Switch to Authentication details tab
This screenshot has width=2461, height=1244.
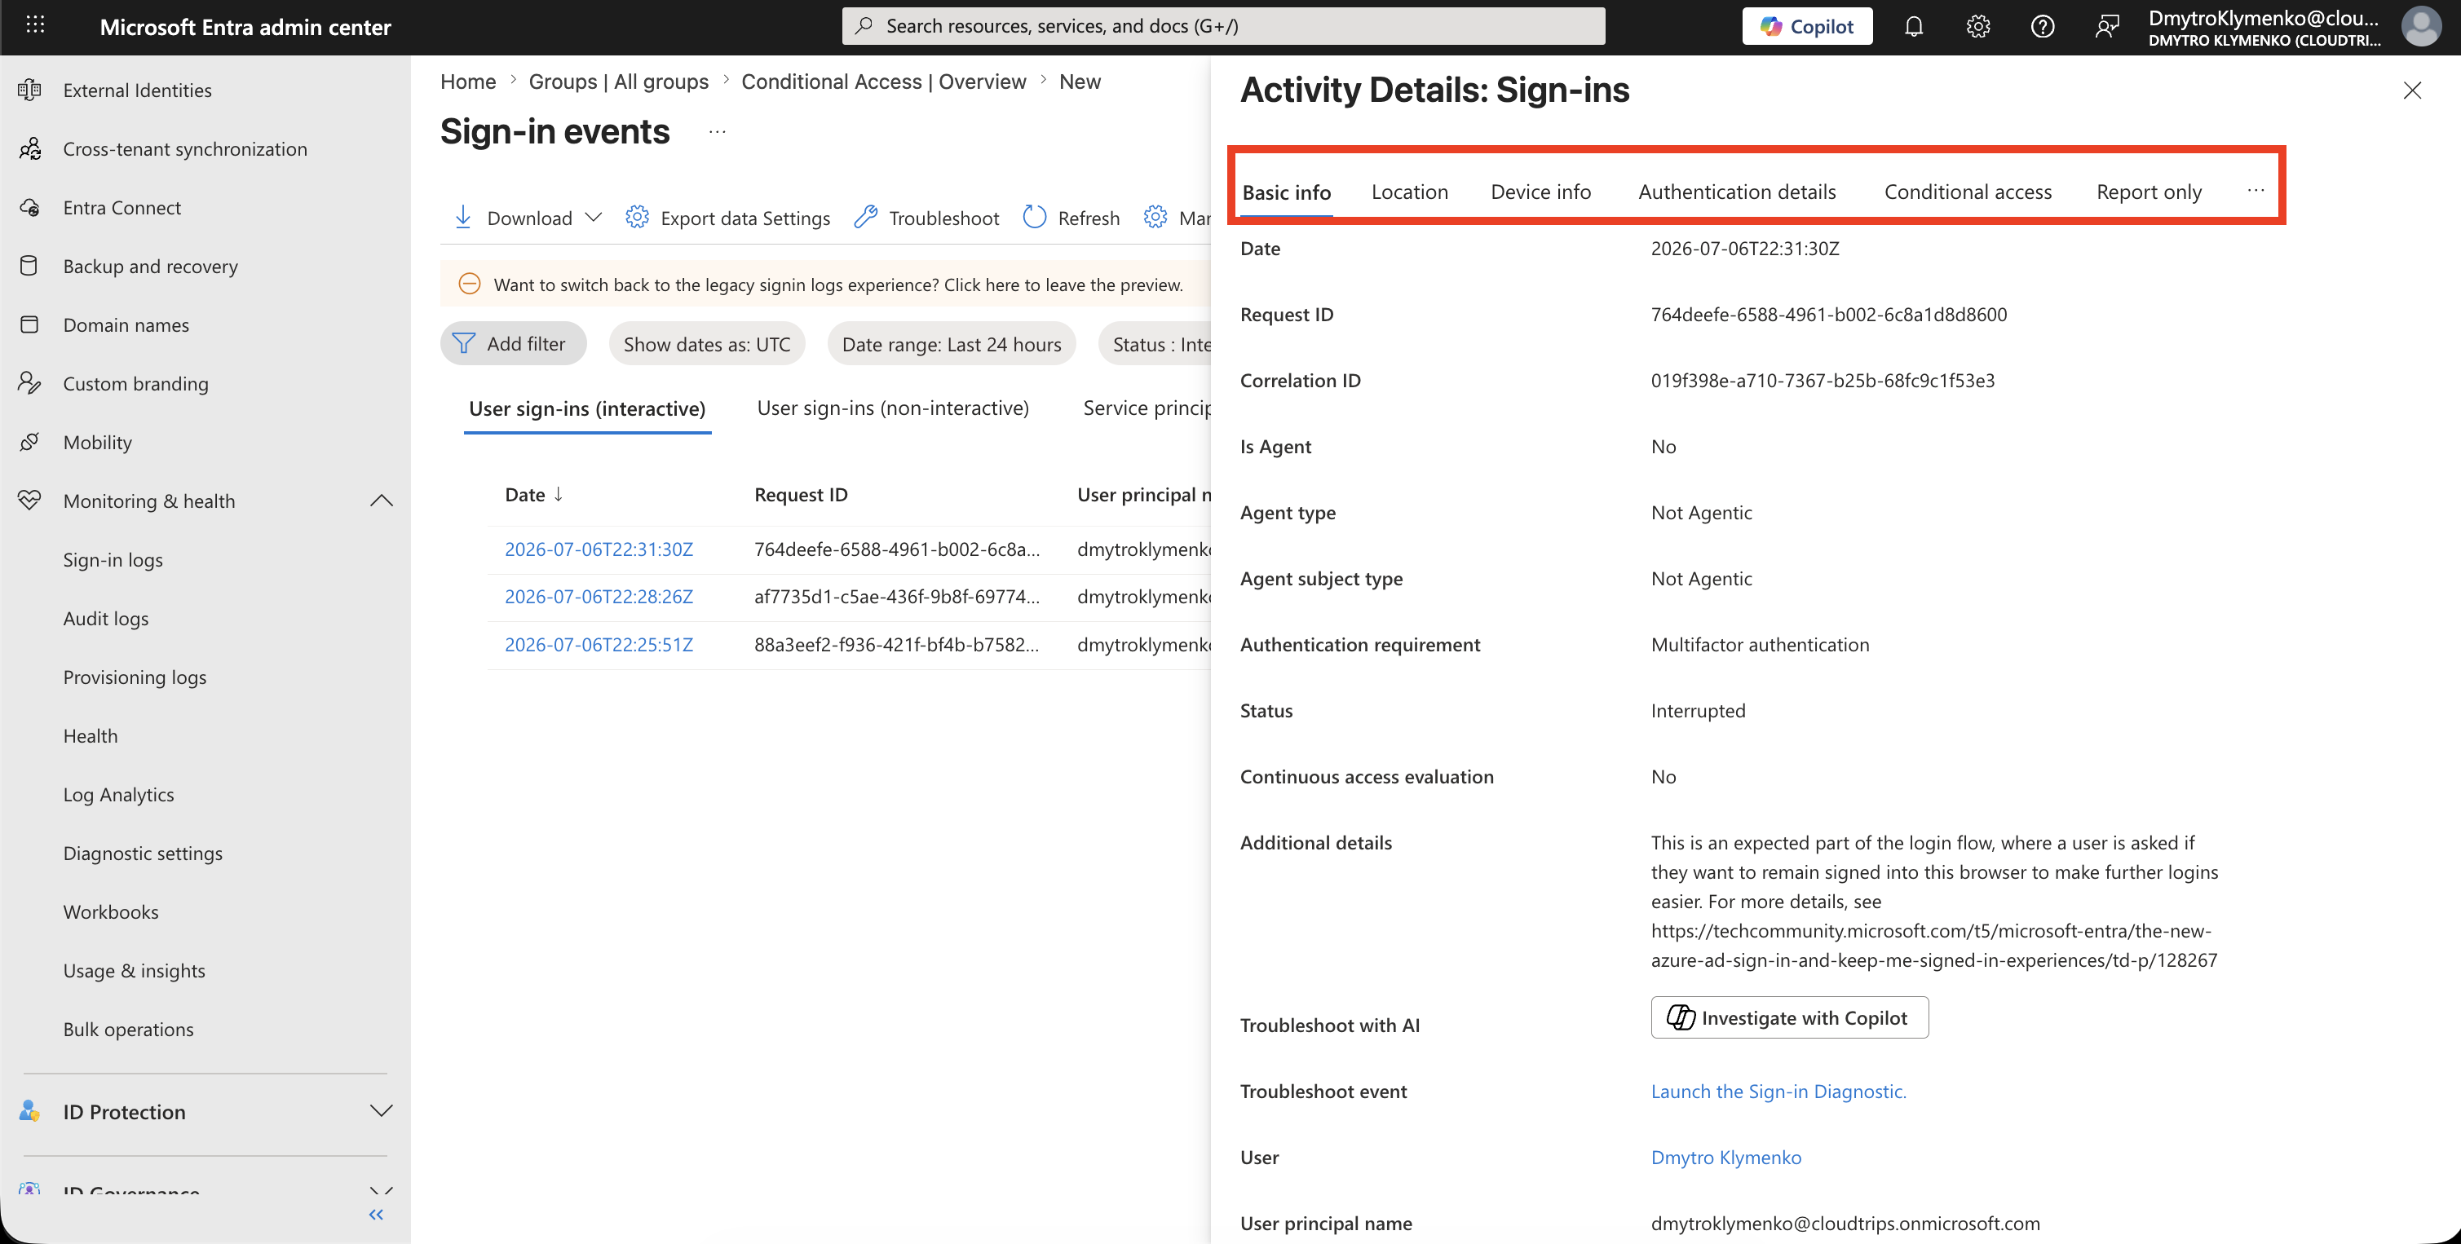(1737, 192)
